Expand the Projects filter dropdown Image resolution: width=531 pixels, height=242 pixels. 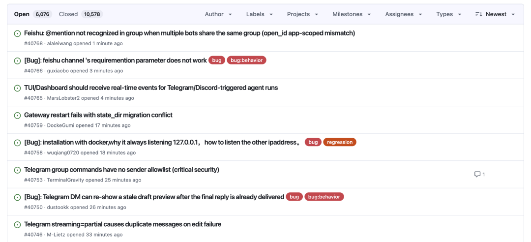tap(302, 14)
